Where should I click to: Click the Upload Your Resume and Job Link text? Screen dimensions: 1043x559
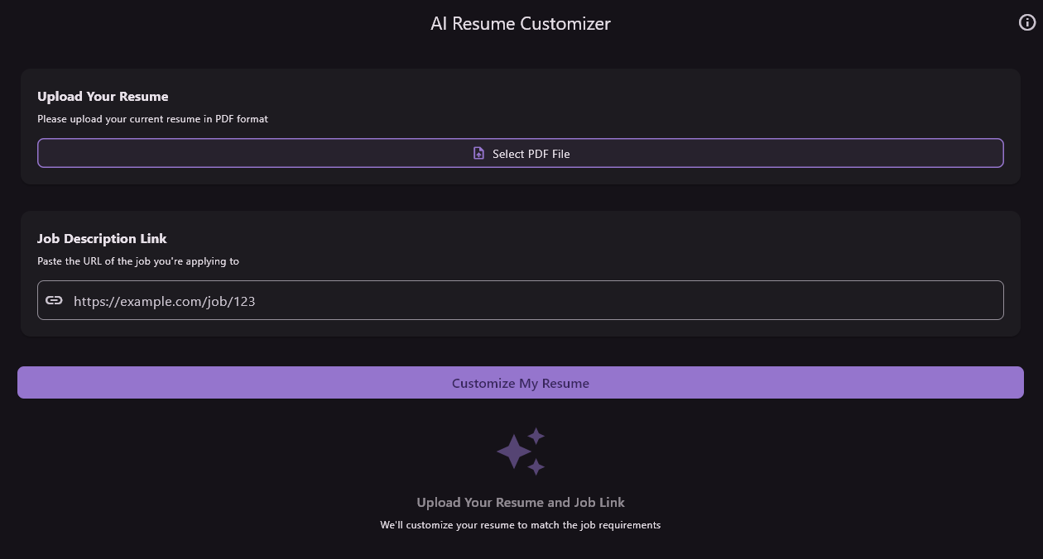(x=521, y=502)
